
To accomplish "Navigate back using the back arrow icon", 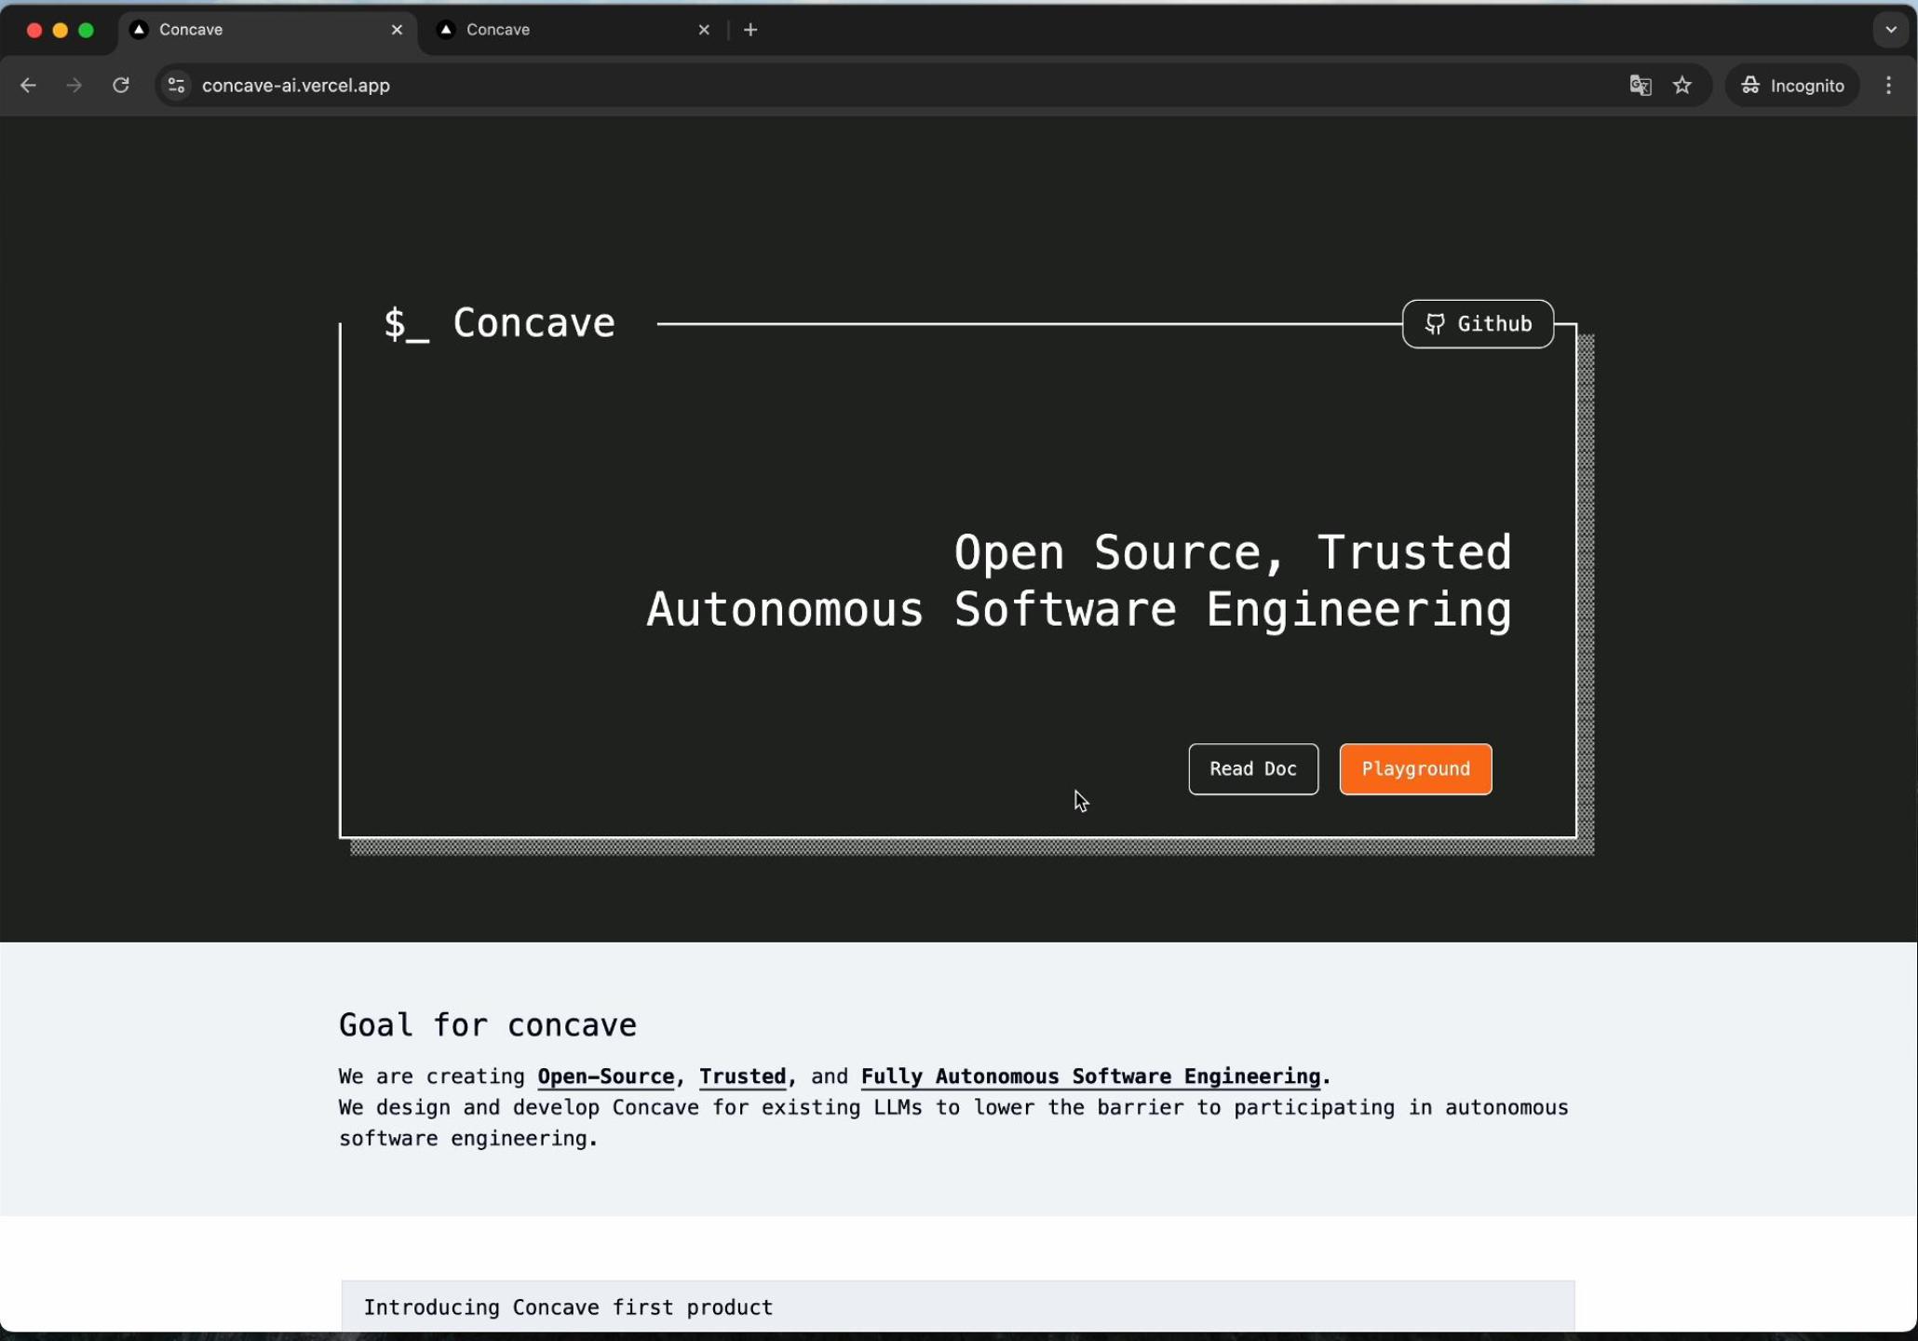I will [28, 85].
